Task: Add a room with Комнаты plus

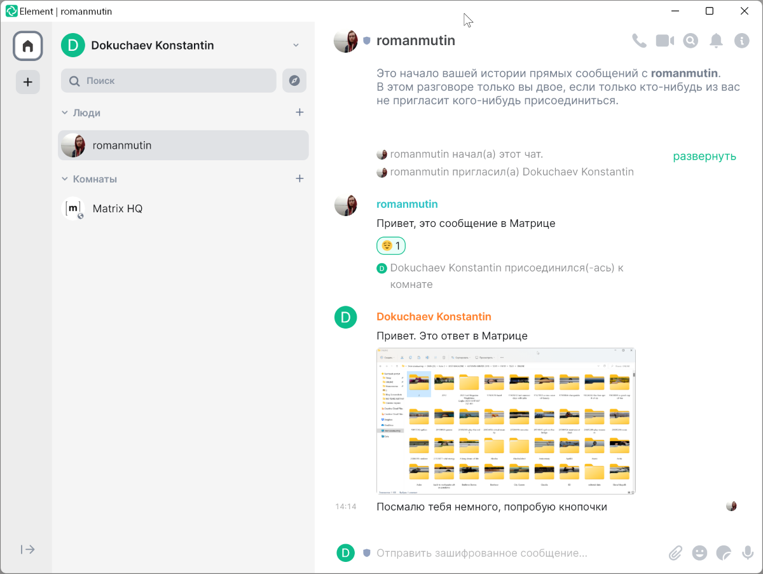Action: coord(299,179)
